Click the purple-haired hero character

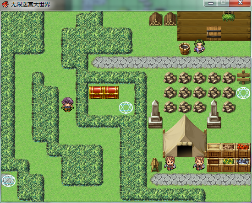pyautogui.click(x=67, y=105)
